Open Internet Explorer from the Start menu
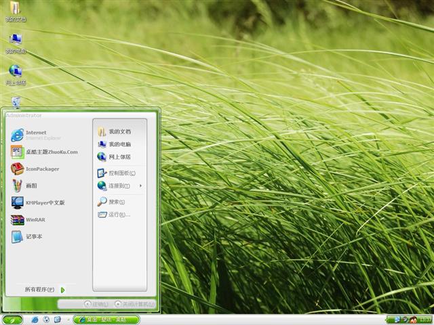434x325 pixels. point(36,135)
